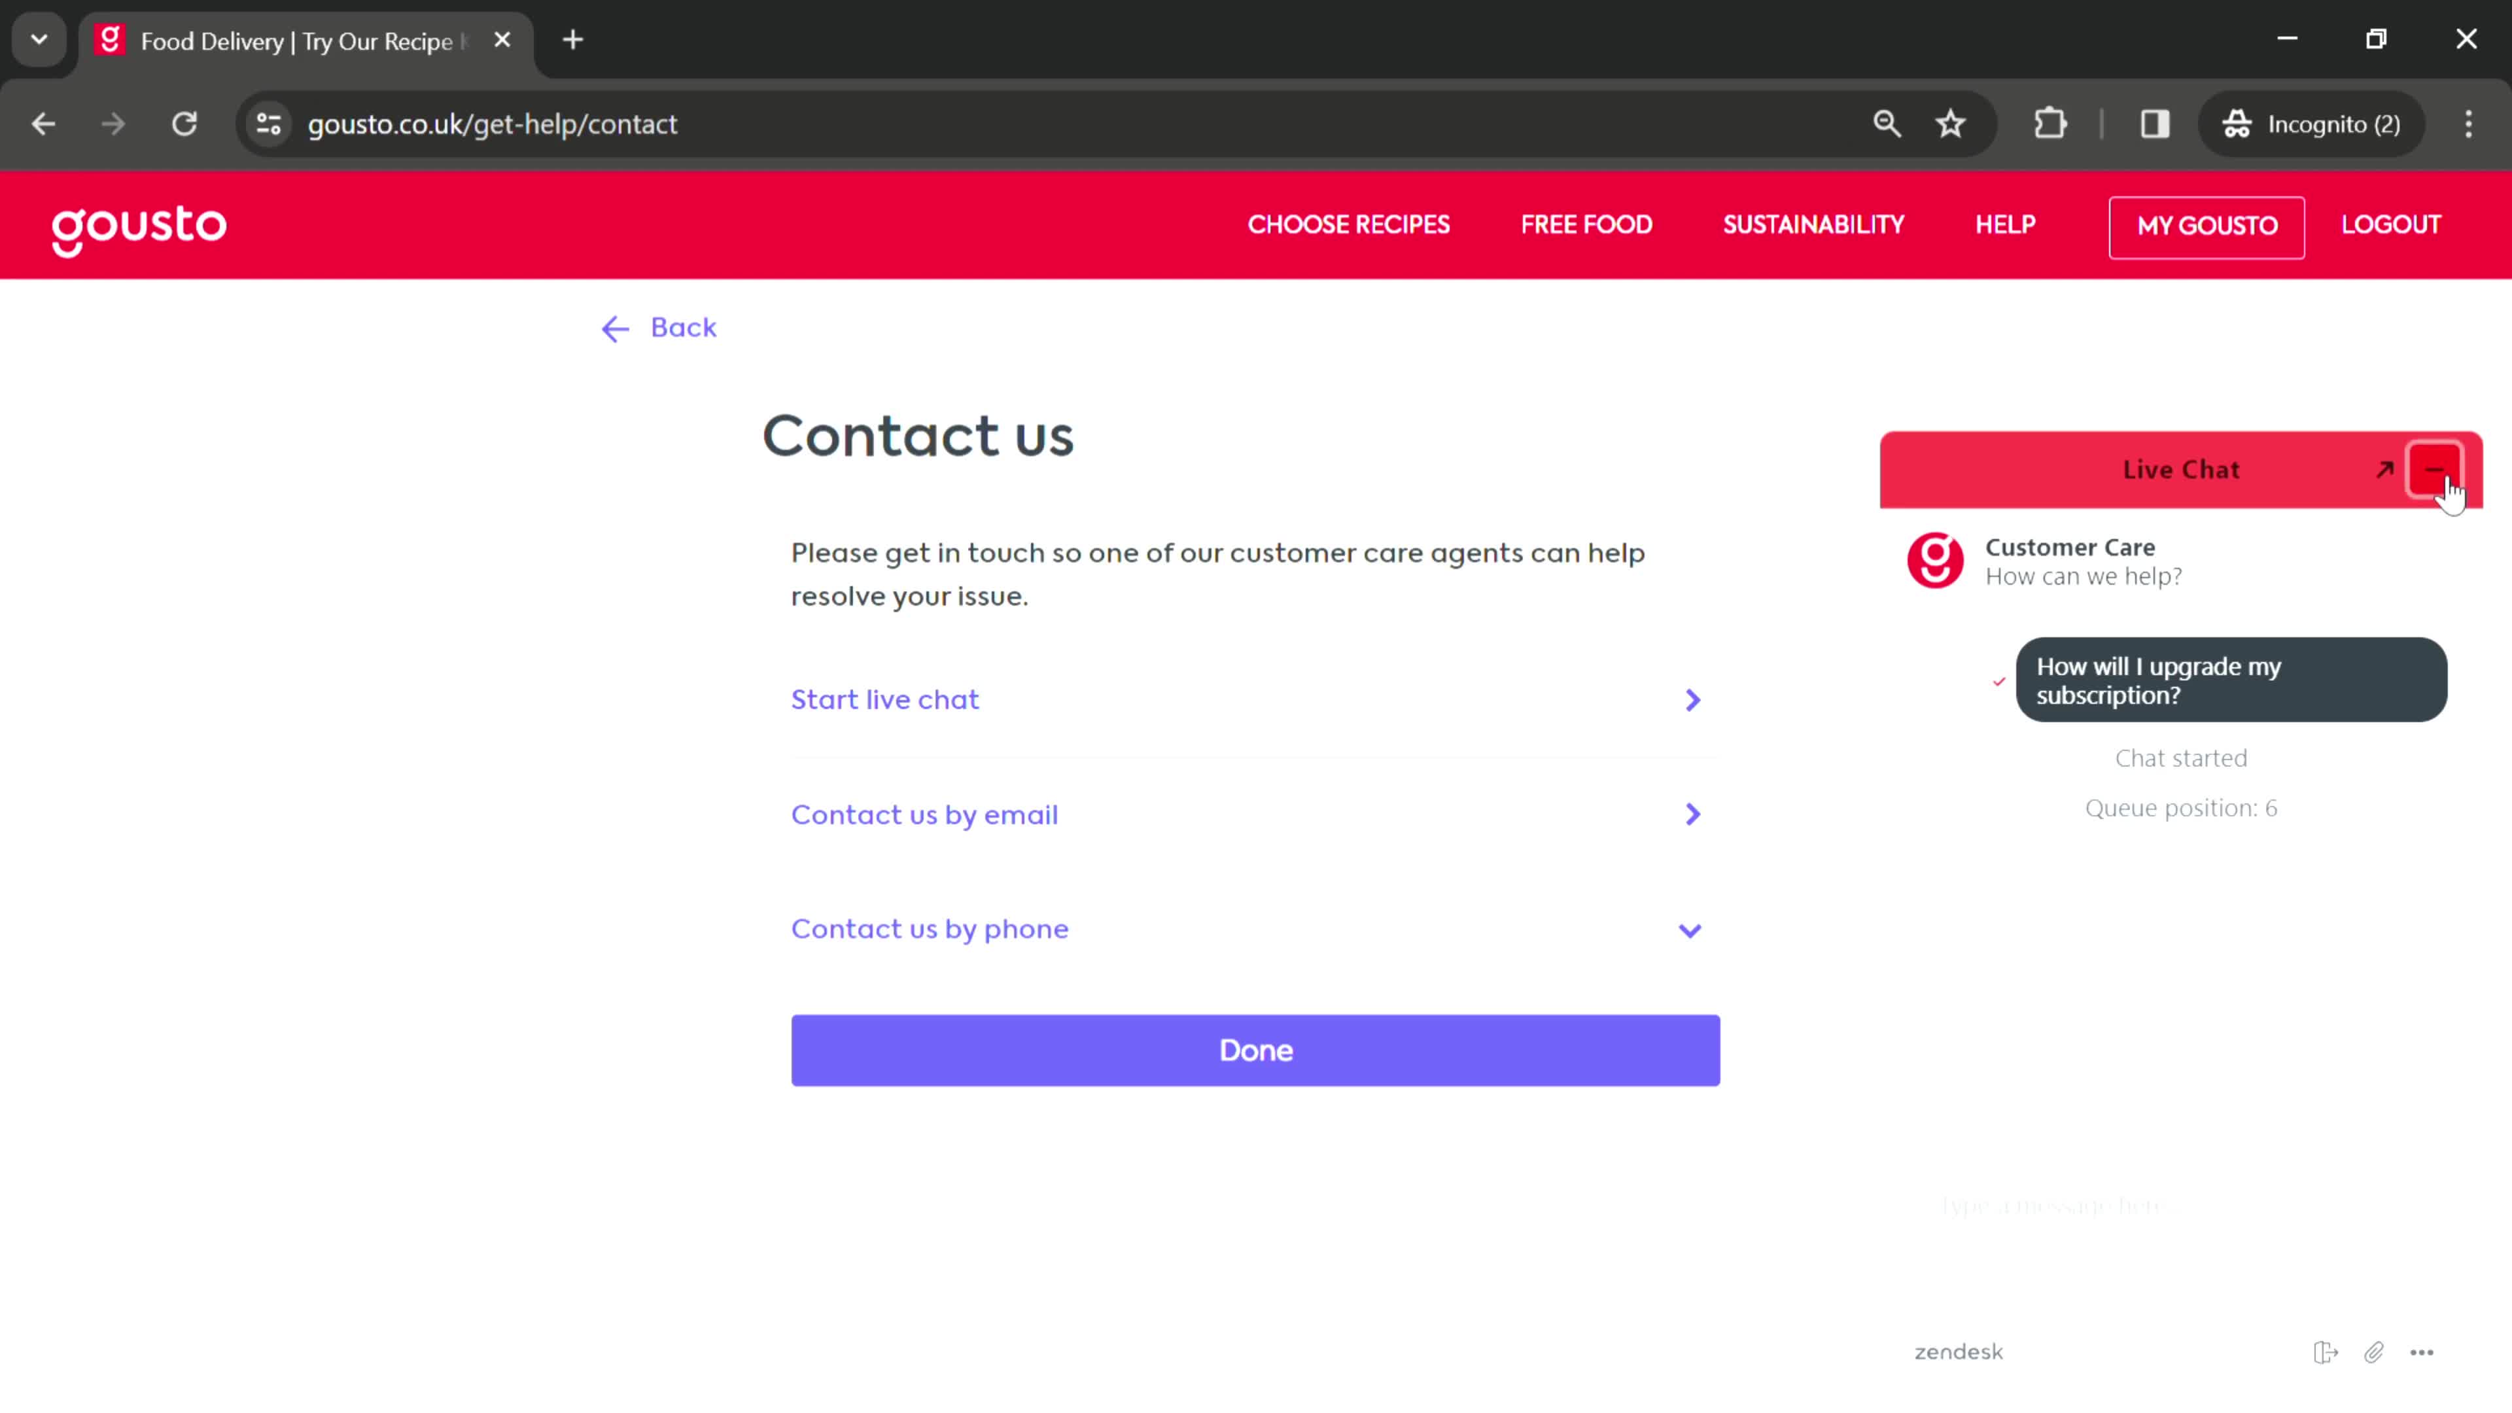
Task: Click the Gousto logo icon
Action: (x=138, y=226)
